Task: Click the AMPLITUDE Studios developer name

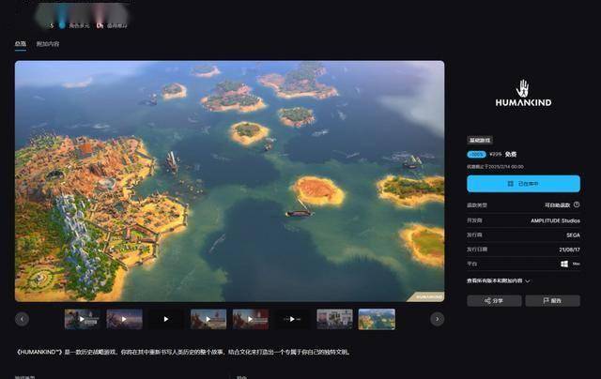Action: point(555,220)
